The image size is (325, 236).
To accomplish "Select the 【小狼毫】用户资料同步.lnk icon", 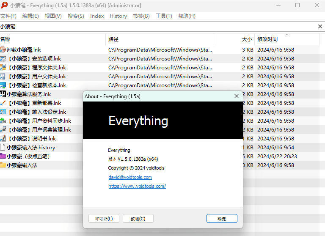I will (3, 121).
